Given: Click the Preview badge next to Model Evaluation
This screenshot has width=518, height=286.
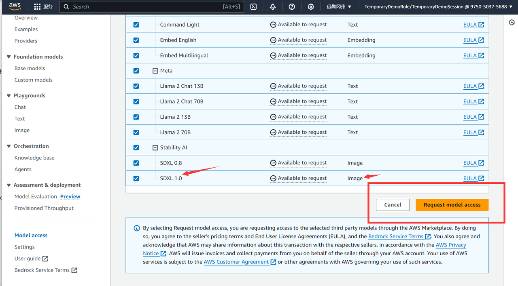Looking at the screenshot, I should pyautogui.click(x=70, y=197).
